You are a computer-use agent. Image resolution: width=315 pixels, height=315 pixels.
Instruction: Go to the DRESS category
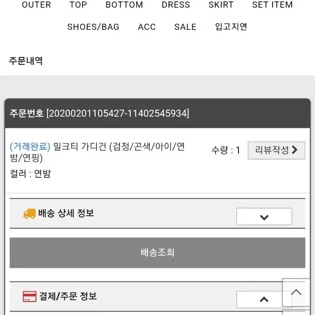(x=176, y=5)
